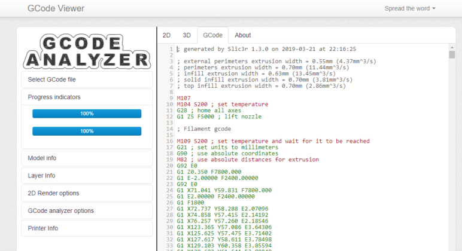This screenshot has height=251, width=462.
Task: Click the second 100% progress bar
Action: pos(87,131)
